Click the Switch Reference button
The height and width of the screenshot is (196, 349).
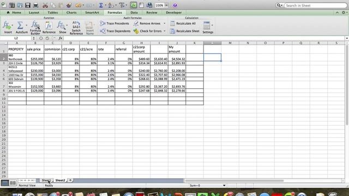pyautogui.click(x=76, y=28)
